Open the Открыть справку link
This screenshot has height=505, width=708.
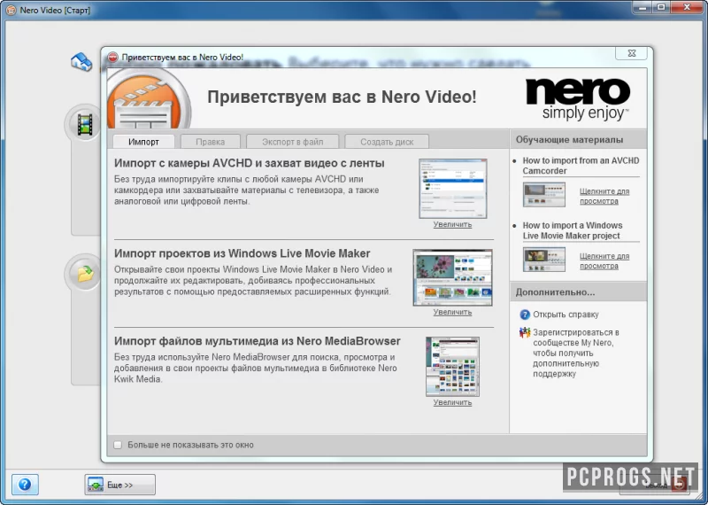pos(566,315)
